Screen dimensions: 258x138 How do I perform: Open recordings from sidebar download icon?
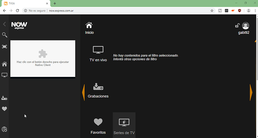4,98
